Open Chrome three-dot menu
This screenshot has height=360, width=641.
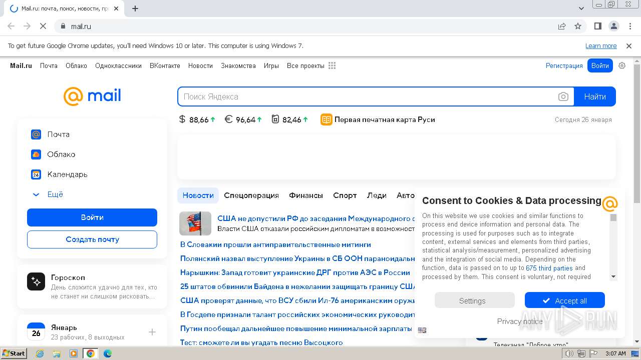(x=629, y=26)
